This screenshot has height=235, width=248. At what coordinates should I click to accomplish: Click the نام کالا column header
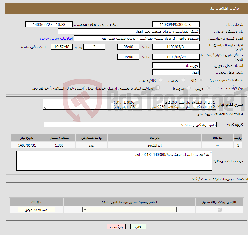click(154, 138)
